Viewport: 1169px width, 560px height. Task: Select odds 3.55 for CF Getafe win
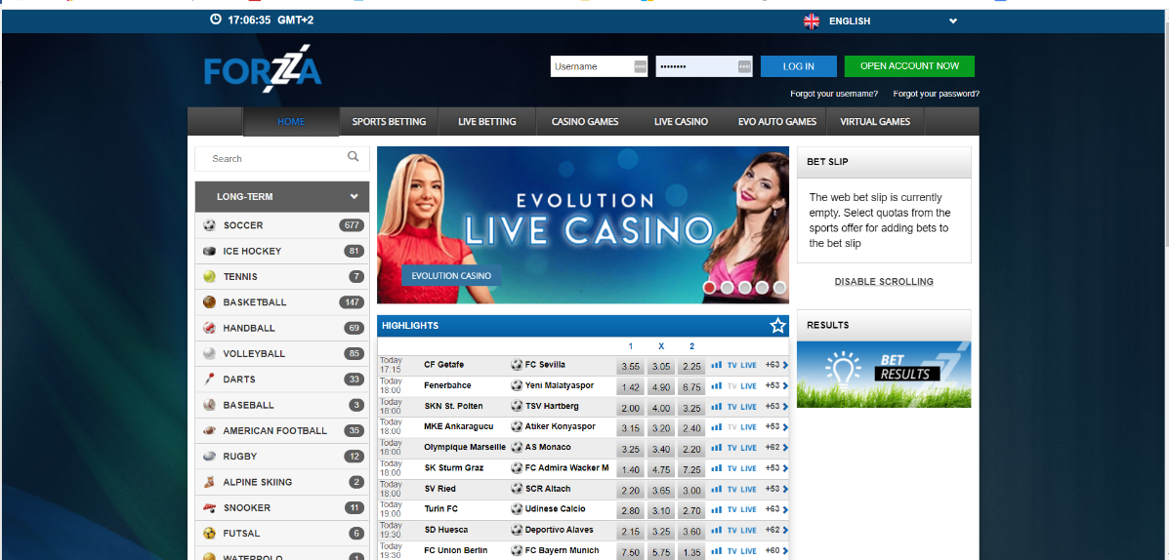pos(631,367)
